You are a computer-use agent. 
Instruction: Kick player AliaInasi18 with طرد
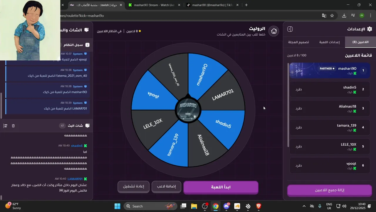pos(298,108)
